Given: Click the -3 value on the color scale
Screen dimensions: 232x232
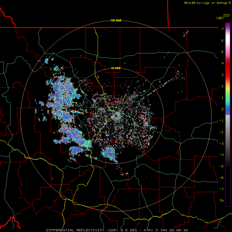Looking at the screenshot, I should 221,143.
